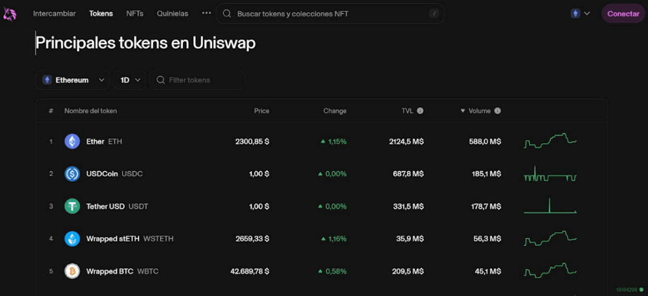Click the USDCoin sparkline price chart
The width and height of the screenshot is (648, 296).
click(x=550, y=174)
